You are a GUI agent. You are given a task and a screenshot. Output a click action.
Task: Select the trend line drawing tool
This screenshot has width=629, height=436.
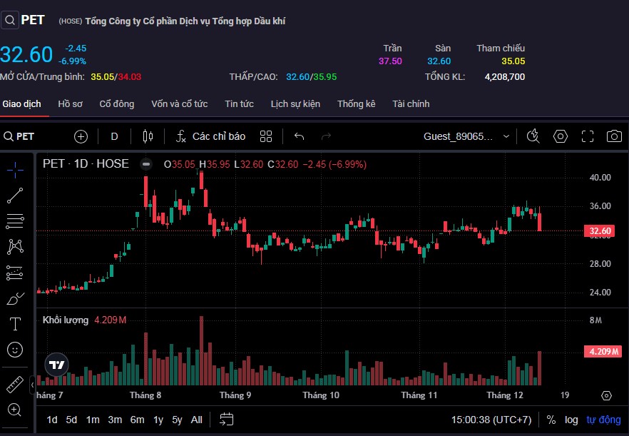15,195
